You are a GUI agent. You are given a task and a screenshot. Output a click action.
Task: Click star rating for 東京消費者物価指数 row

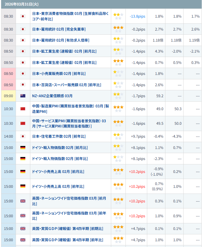[x=118, y=16]
